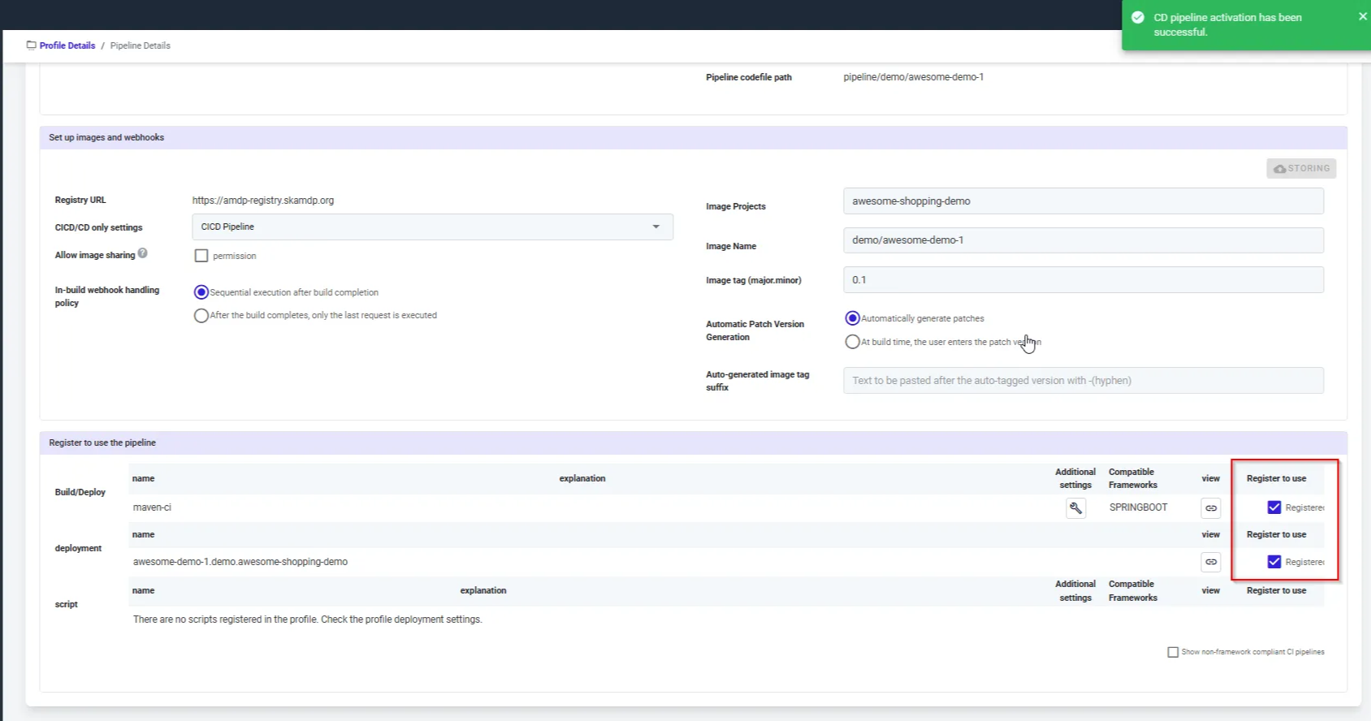The width and height of the screenshot is (1371, 721).
Task: Select only the last request is executed option
Action: pyautogui.click(x=201, y=316)
